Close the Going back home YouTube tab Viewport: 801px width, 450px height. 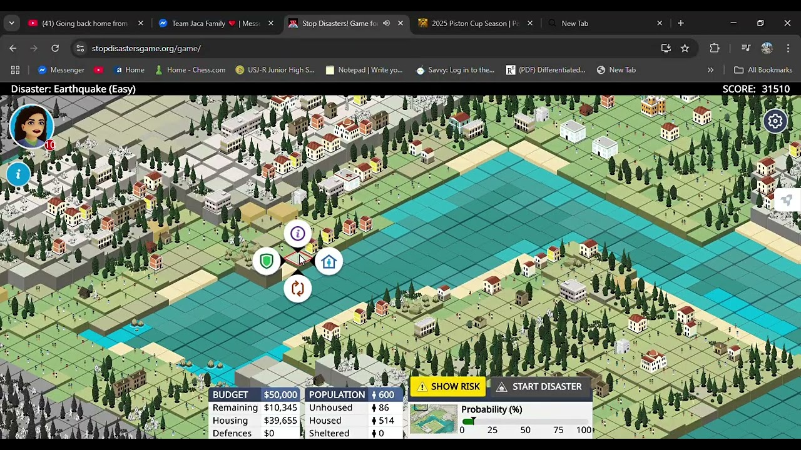coord(141,23)
